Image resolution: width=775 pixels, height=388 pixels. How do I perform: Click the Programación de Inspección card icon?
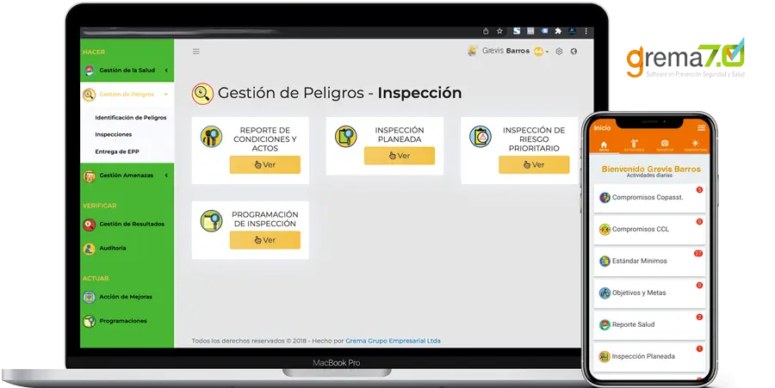click(211, 221)
